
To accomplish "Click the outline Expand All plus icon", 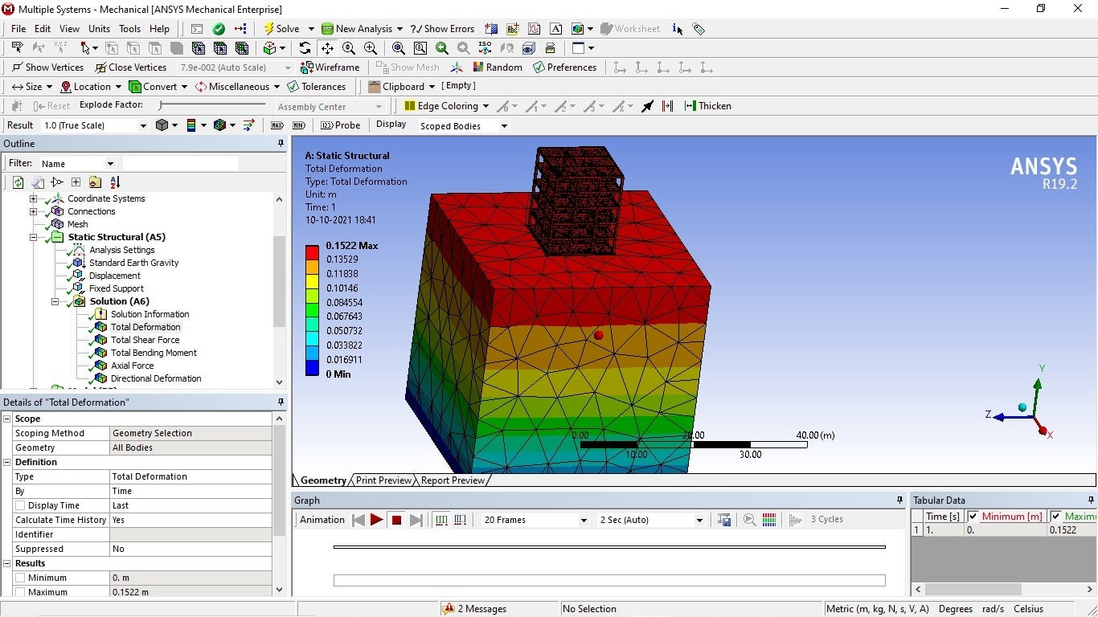I will coord(76,182).
